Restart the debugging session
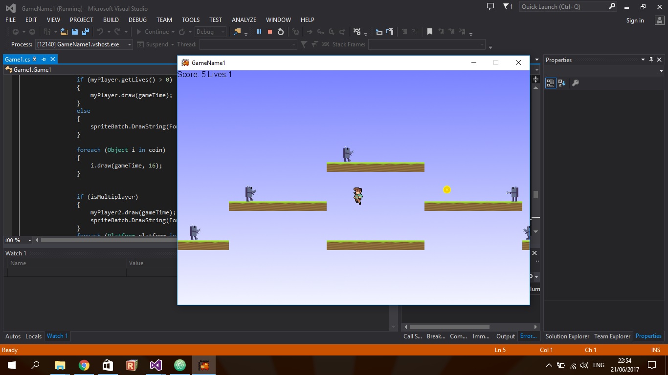Image resolution: width=668 pixels, height=375 pixels. point(281,32)
